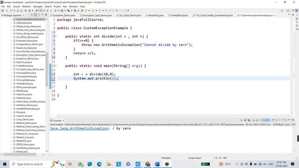
Task: Open the Run button's dropdown arrow
Action: click(x=65, y=11)
